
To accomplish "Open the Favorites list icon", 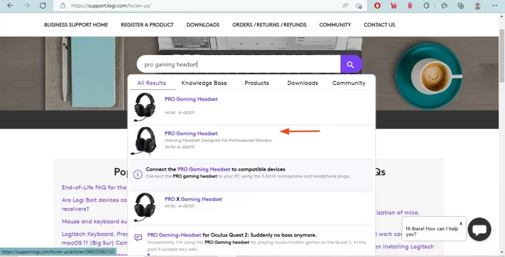I will pos(444,5).
